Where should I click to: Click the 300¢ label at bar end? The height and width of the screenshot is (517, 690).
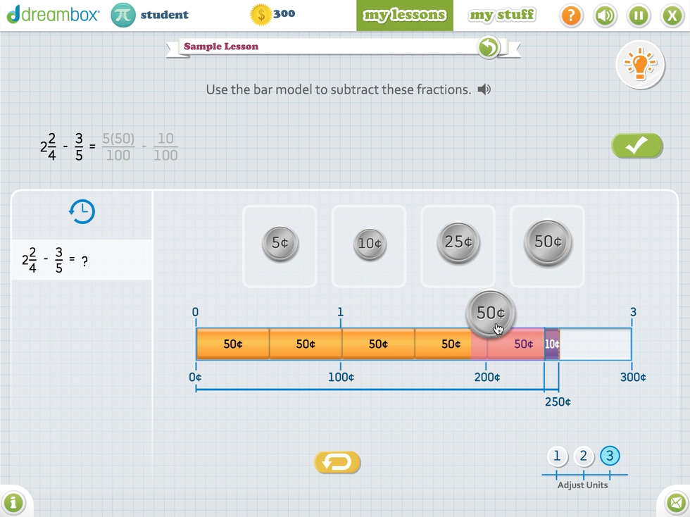[x=633, y=377]
